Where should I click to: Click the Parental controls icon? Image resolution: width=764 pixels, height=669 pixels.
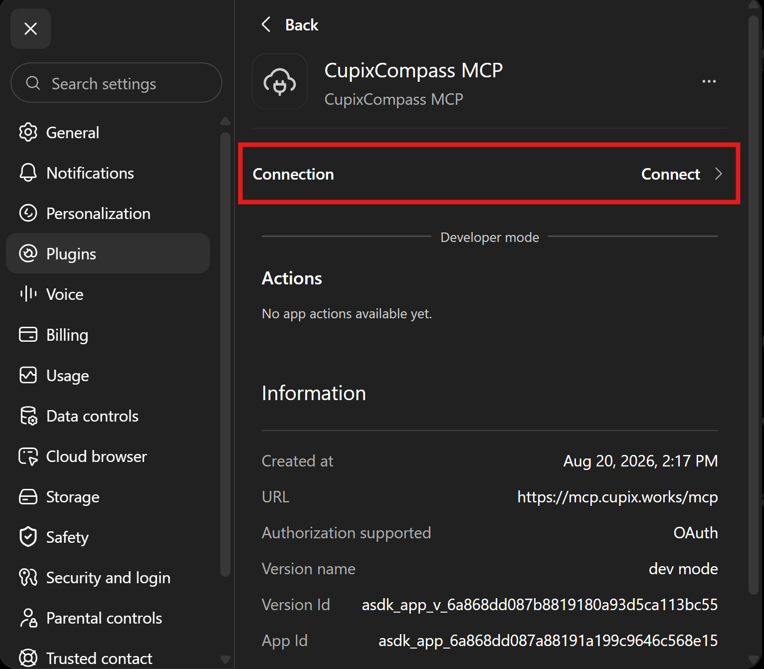[x=28, y=618]
